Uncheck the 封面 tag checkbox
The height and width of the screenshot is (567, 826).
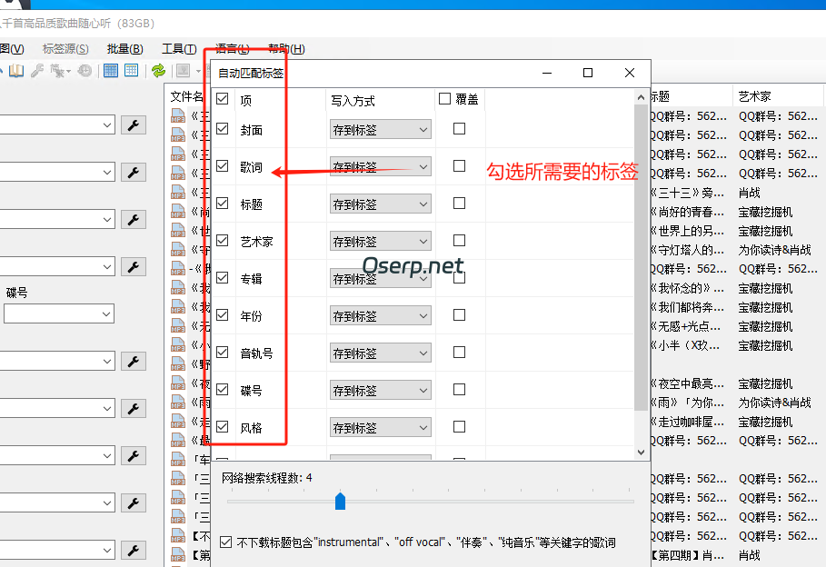pyautogui.click(x=222, y=129)
